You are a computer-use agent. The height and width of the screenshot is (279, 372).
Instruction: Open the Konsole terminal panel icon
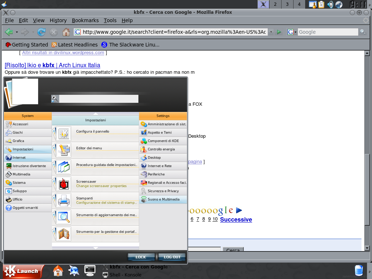[x=90, y=271]
